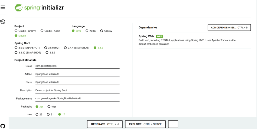
Task: Select Spring Boot 3.4.3 version
Action: coord(98,48)
